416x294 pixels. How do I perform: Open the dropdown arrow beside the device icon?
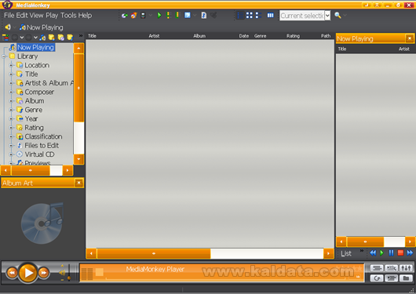pyautogui.click(x=151, y=16)
